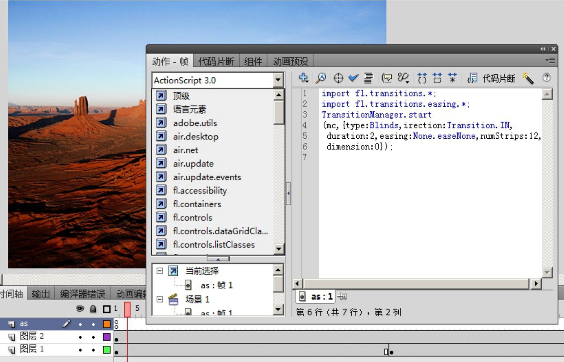The height and width of the screenshot is (362, 564).
Task: Check syntax with the blue checkmark icon
Action: (x=353, y=78)
